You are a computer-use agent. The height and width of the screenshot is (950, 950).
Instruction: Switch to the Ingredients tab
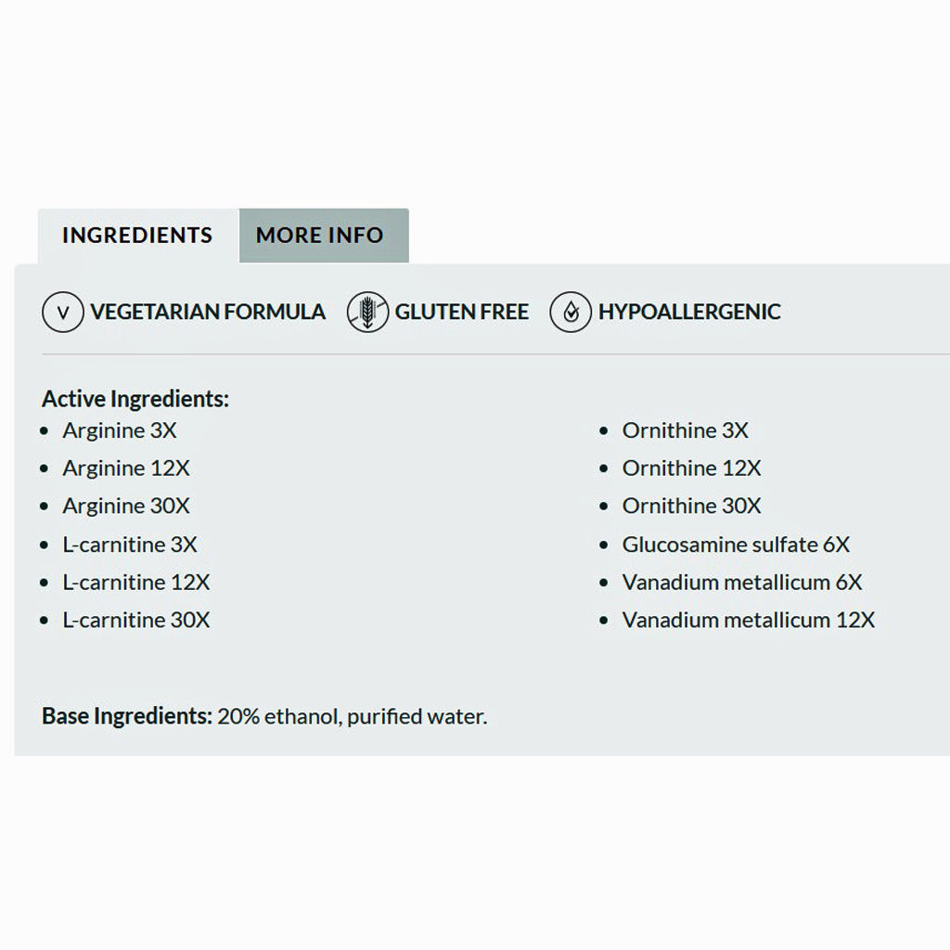click(x=137, y=236)
